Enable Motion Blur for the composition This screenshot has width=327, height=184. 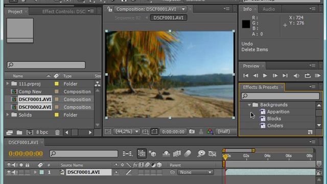point(188,154)
